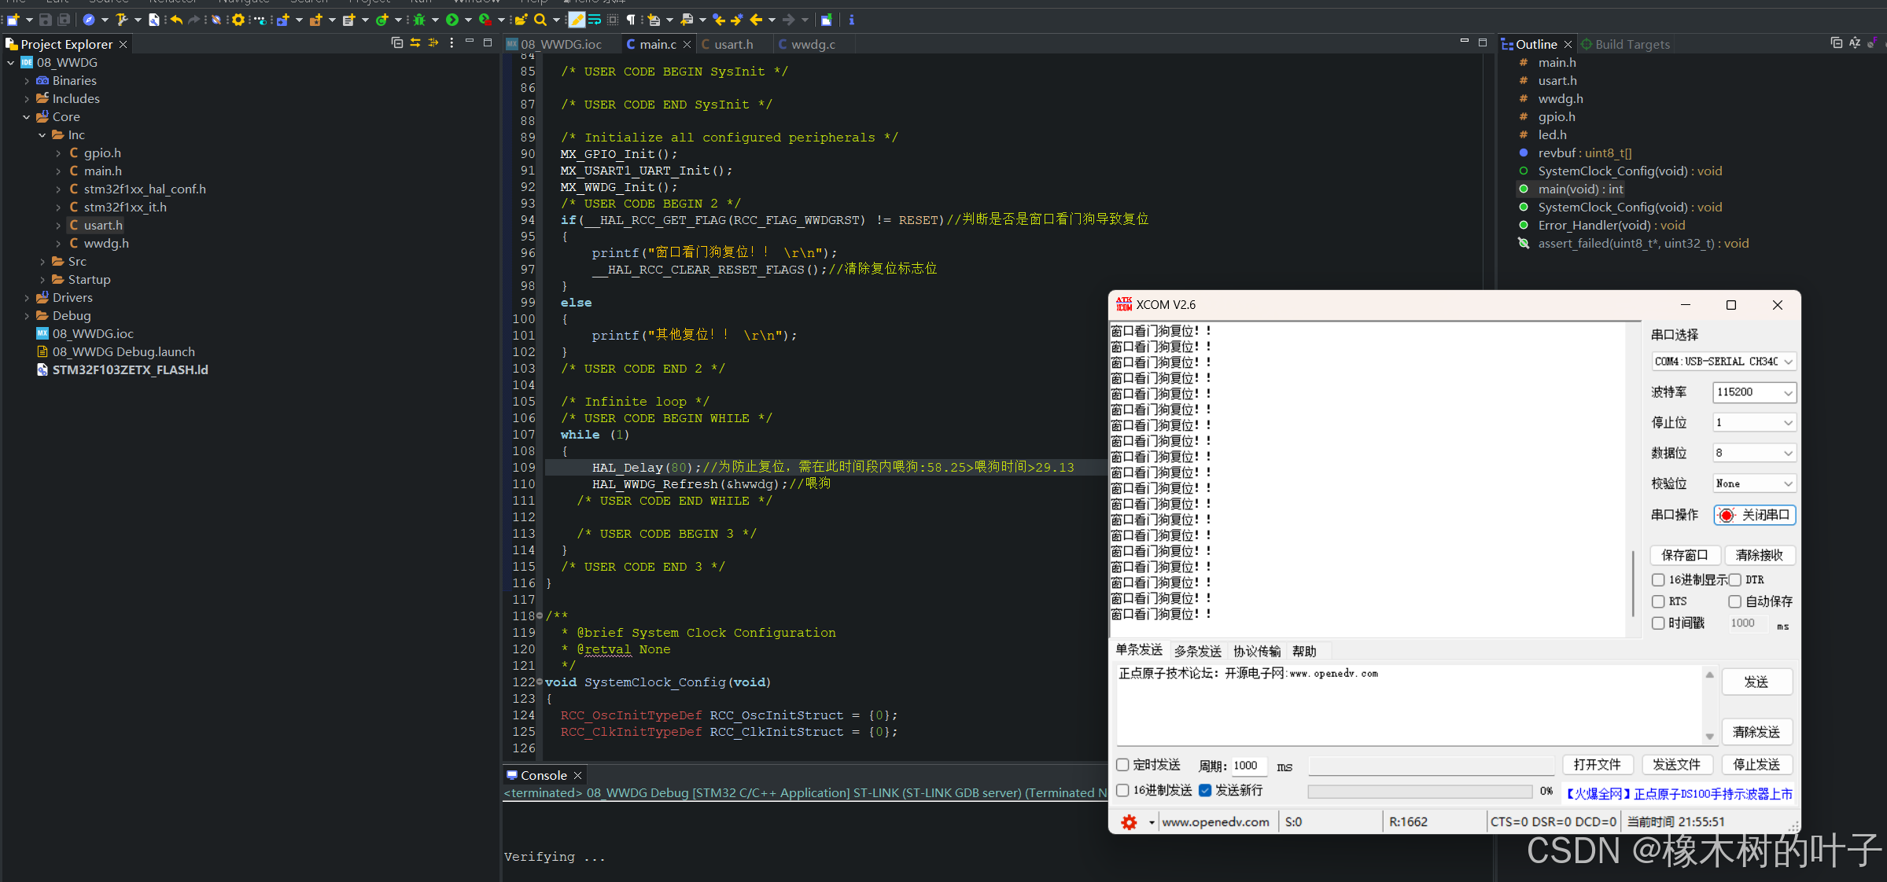
Task: Open the 多条发送 tab in XCOM
Action: [1197, 651]
